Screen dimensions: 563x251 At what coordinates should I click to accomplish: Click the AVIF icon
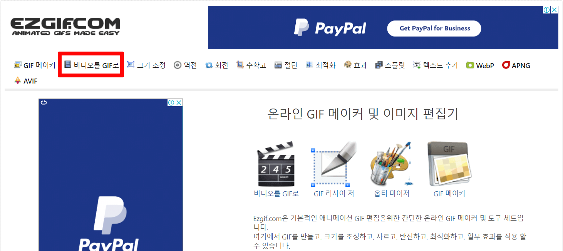pos(17,81)
